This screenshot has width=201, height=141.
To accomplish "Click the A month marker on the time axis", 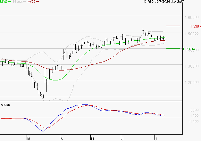I will 62,139.
